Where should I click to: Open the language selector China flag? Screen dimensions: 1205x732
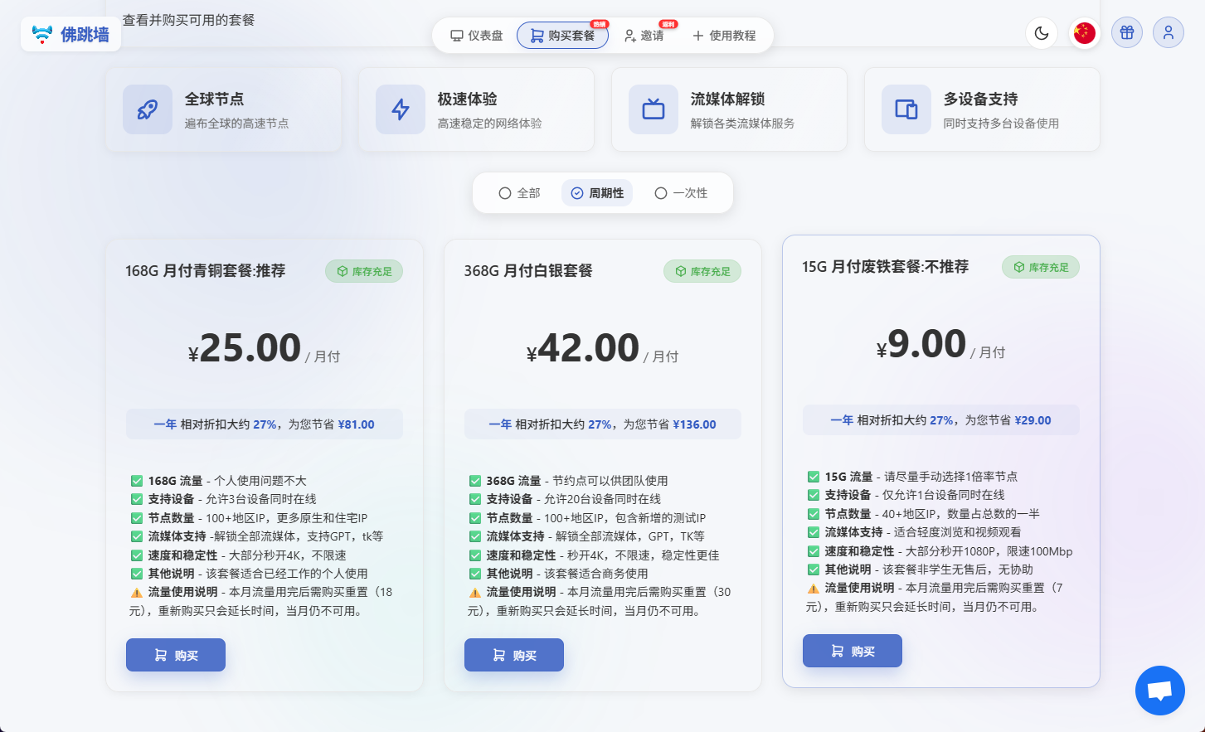(1084, 33)
